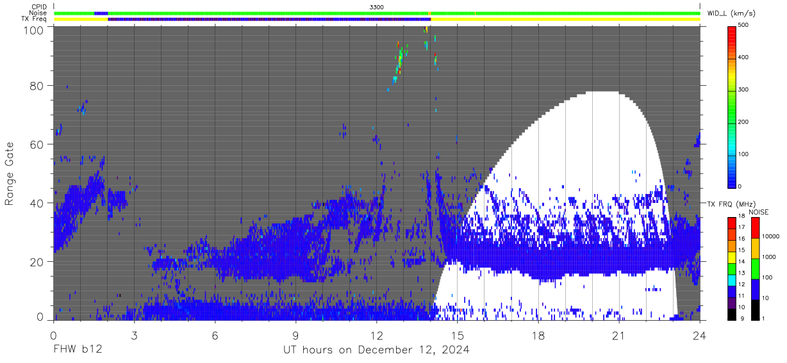Click the 1000 label on NOISE legend
Screen dimensions: 787x363
click(x=770, y=257)
